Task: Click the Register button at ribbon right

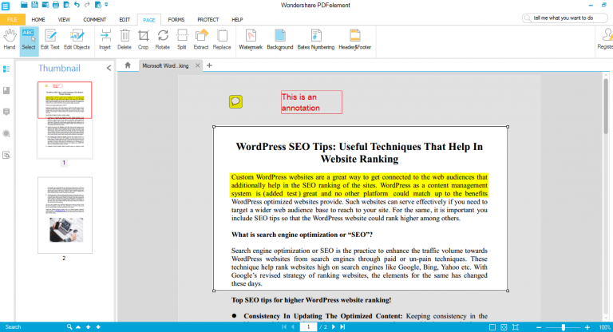Action: pos(605,39)
